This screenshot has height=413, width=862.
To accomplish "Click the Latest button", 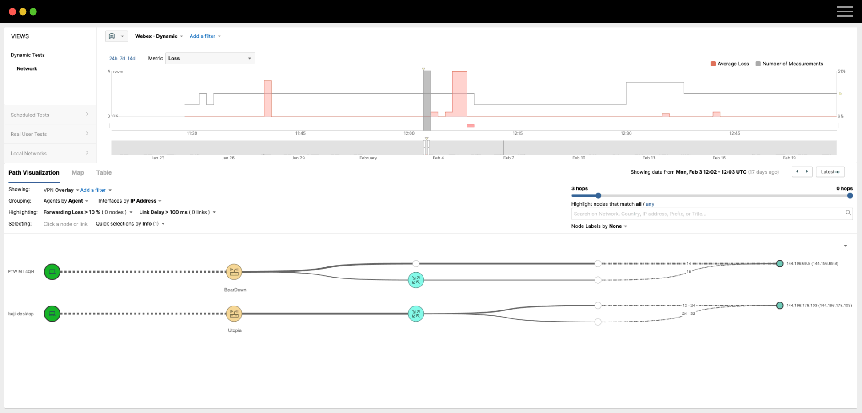I will point(830,172).
